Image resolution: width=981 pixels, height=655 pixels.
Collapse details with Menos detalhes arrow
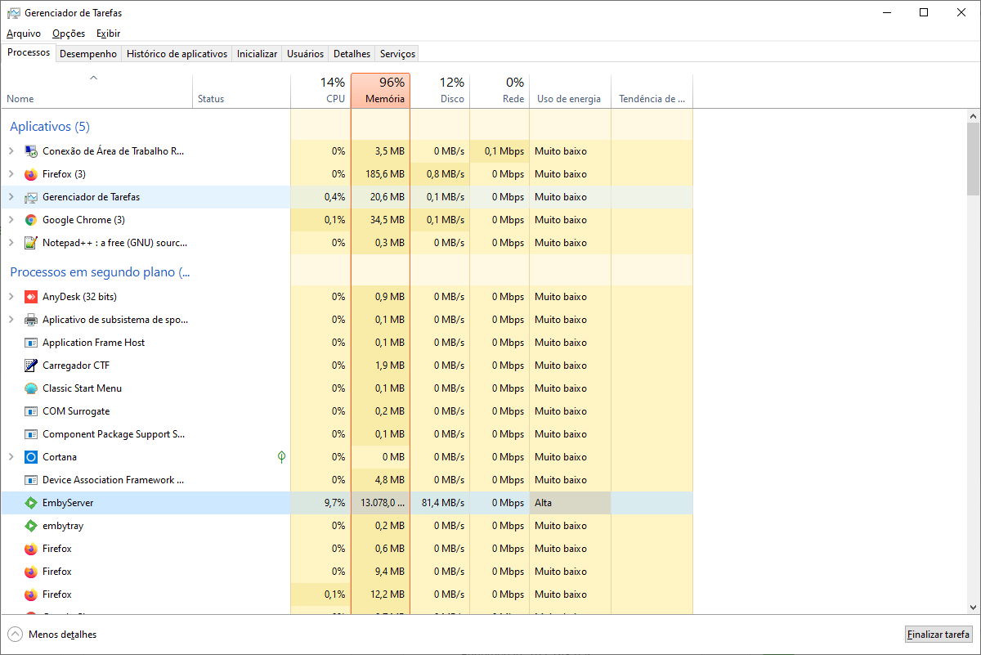pyautogui.click(x=16, y=635)
